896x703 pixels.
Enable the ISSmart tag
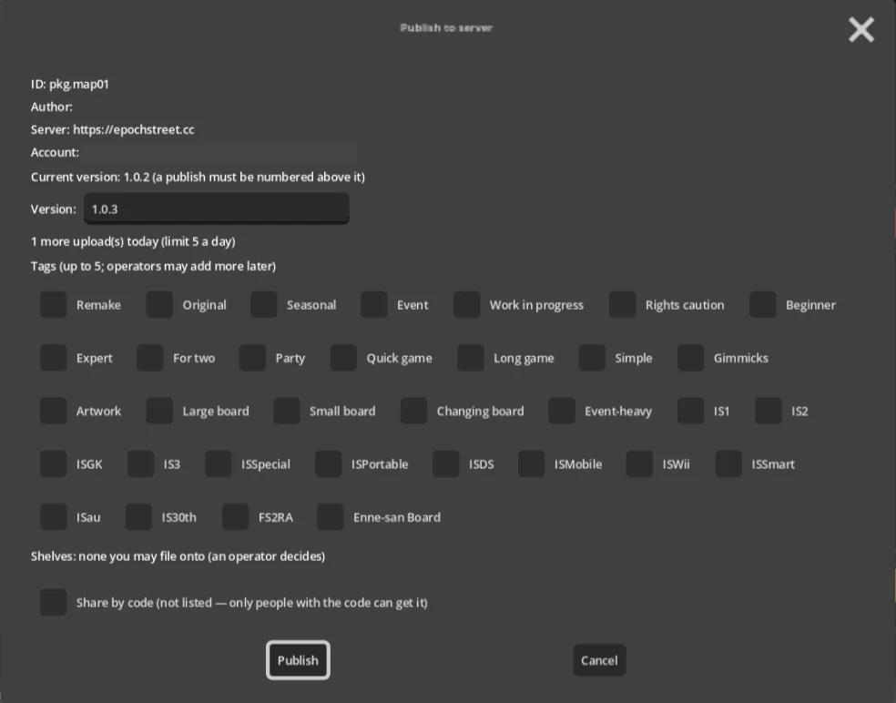tap(728, 464)
